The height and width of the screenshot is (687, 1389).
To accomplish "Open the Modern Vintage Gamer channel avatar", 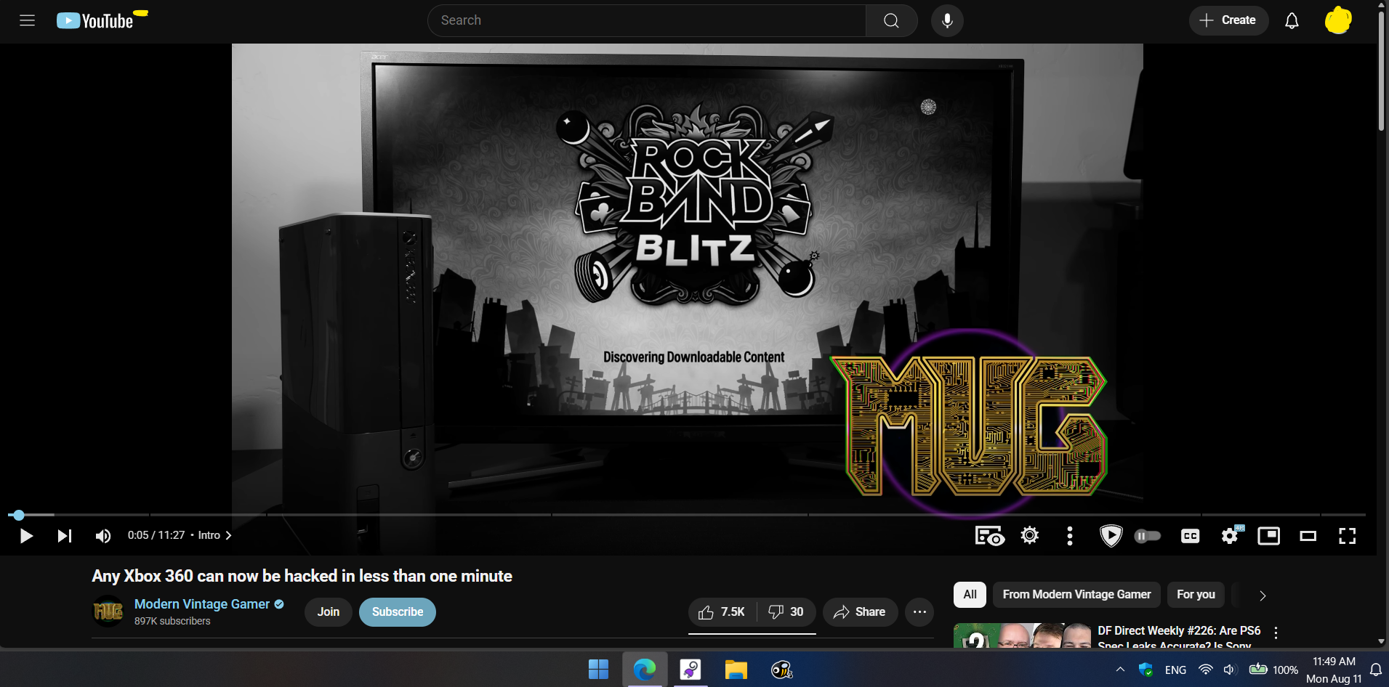I will (108, 611).
